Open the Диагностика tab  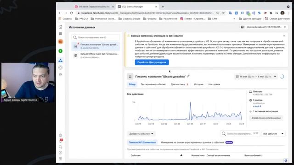180,84
